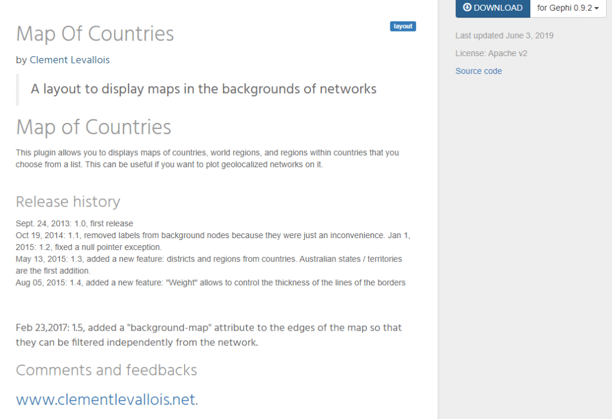Click the Map of Countries section heading
This screenshot has height=419, width=612.
pos(94,127)
